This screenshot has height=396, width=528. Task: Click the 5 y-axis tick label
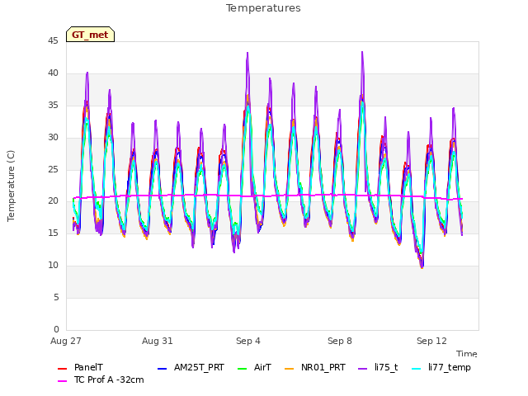click(56, 297)
